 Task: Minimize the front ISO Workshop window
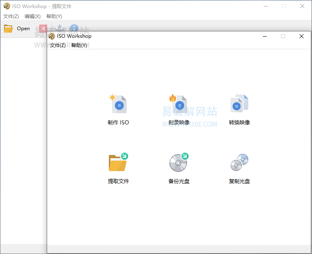[265, 36]
